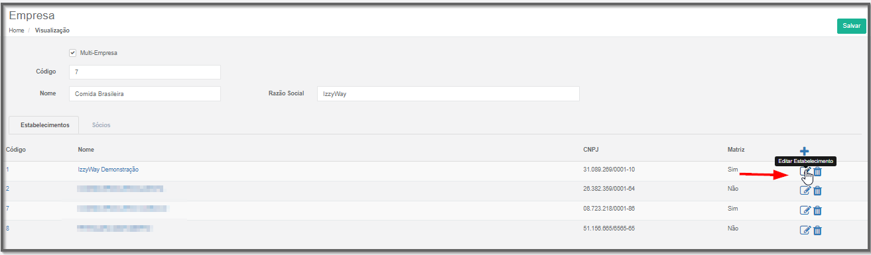Switch to the Sócios tab

point(101,125)
